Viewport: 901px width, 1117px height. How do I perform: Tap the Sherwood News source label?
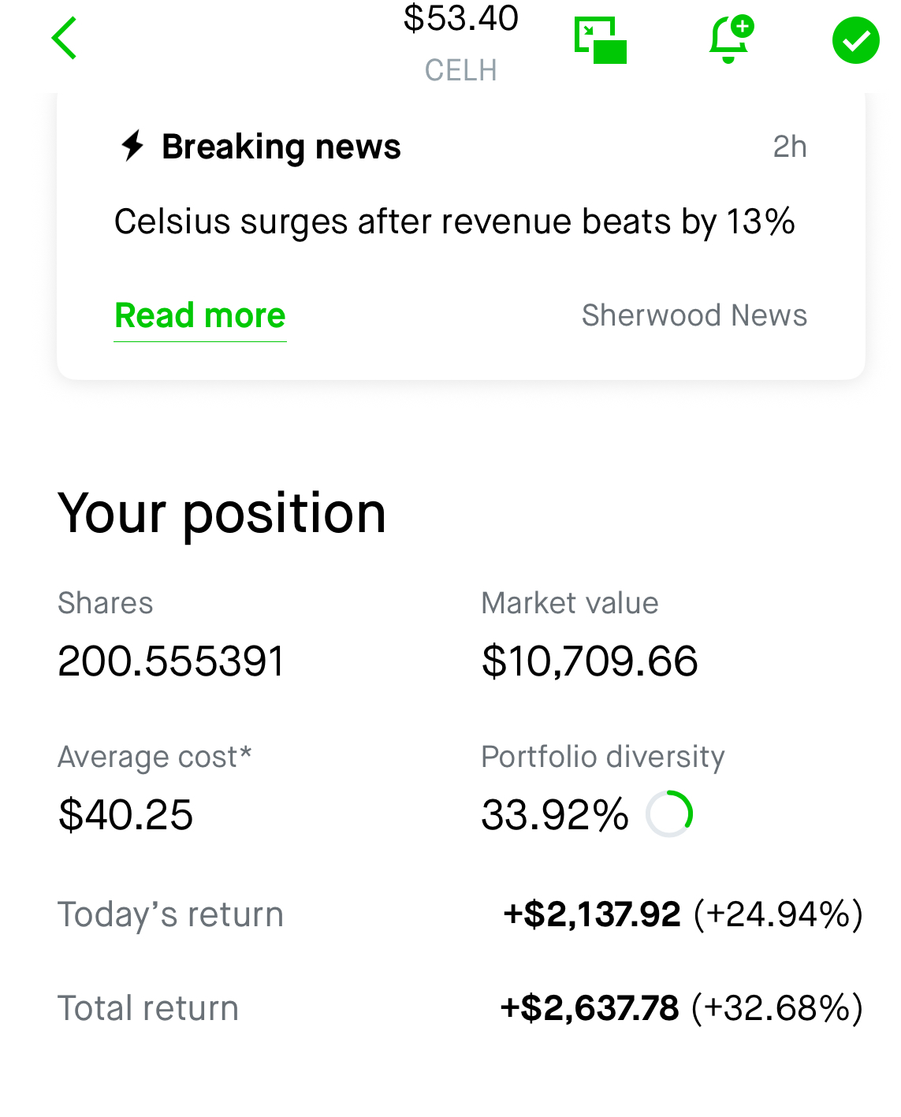[x=694, y=315]
